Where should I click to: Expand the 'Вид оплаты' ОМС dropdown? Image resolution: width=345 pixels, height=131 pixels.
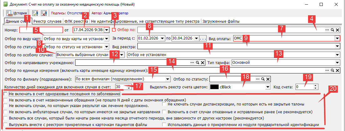click(x=337, y=38)
